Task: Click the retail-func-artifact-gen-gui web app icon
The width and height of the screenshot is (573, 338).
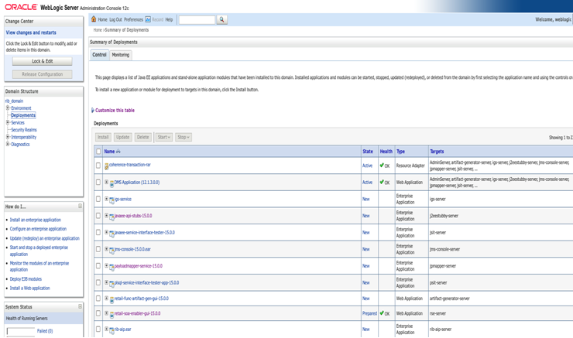Action: click(112, 299)
